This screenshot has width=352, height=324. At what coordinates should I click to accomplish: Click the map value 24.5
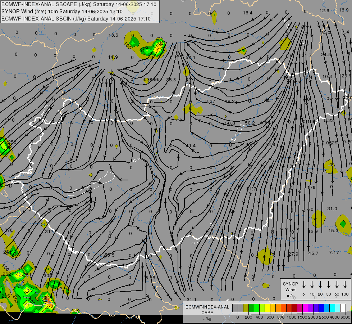pos(326,55)
